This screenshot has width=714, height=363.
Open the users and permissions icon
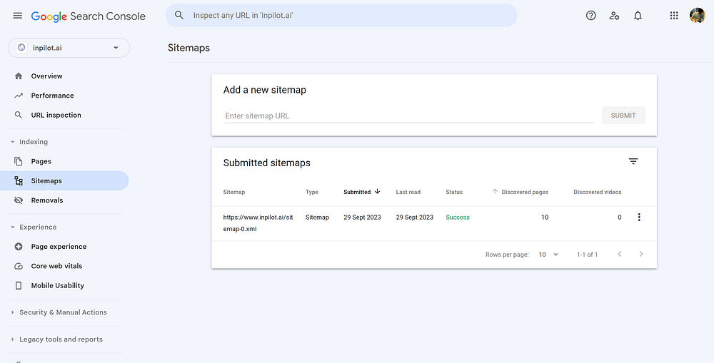[614, 16]
